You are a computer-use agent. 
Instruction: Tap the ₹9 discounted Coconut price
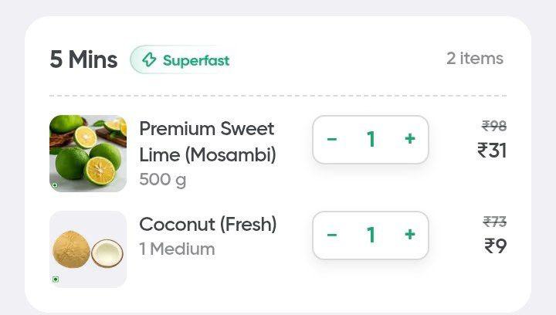(495, 246)
